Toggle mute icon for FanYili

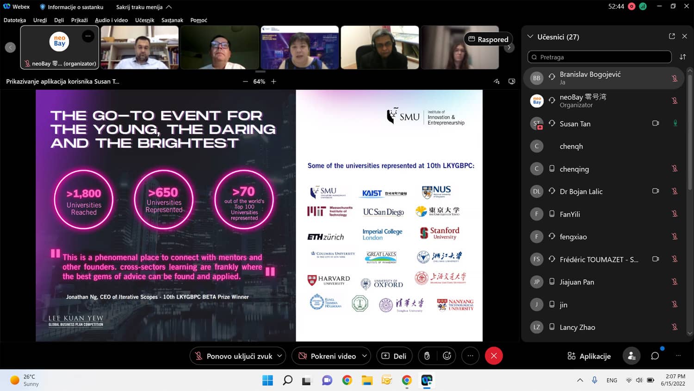coord(675,214)
